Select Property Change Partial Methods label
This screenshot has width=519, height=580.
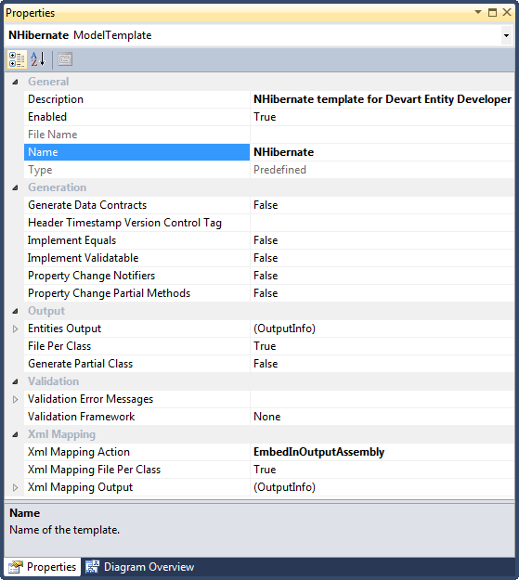pyautogui.click(x=110, y=293)
